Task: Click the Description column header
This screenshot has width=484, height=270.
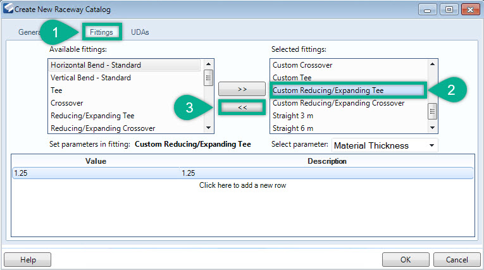Action: (x=327, y=161)
